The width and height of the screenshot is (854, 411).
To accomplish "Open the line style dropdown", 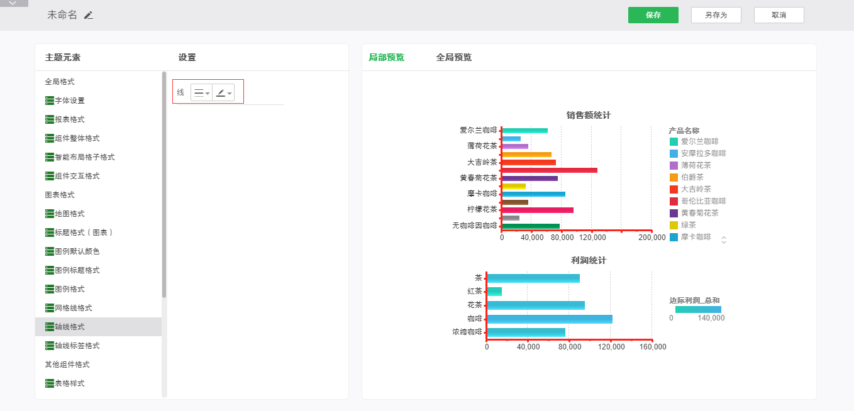I will click(x=201, y=93).
